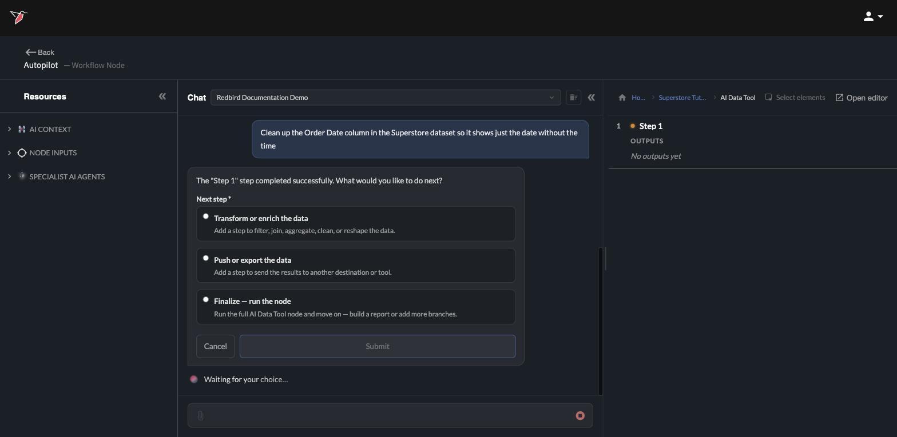Click the chat vertical scrollbar
This screenshot has height=437, width=897.
tap(601, 321)
